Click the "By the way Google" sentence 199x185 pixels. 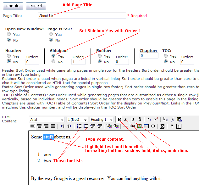(x=96, y=178)
